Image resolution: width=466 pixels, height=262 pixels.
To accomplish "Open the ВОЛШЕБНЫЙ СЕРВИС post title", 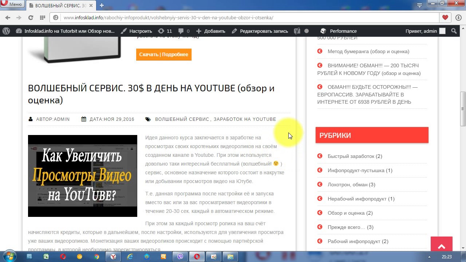I will click(x=151, y=94).
